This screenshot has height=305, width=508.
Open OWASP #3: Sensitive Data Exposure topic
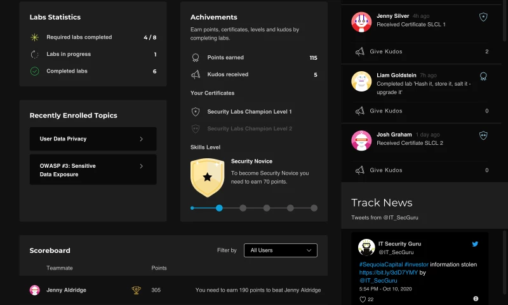point(93,170)
